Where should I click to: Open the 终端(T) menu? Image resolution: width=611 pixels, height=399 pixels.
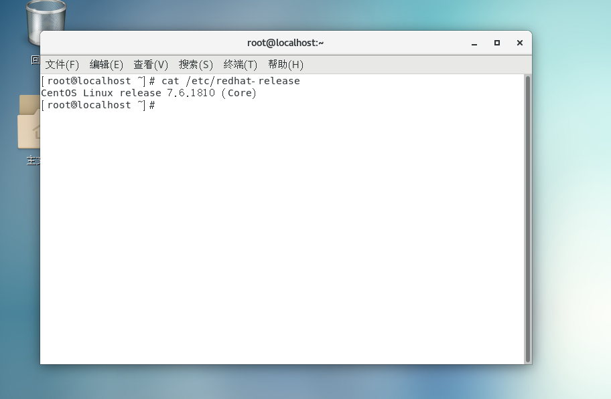click(241, 64)
